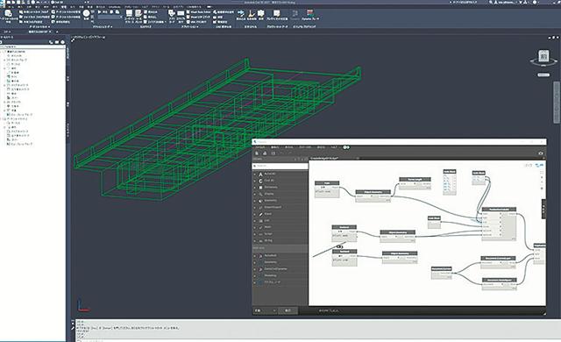Click the play button in ribbon Dynamo panel
Viewport: 561px width, 342px height.
point(100,12)
